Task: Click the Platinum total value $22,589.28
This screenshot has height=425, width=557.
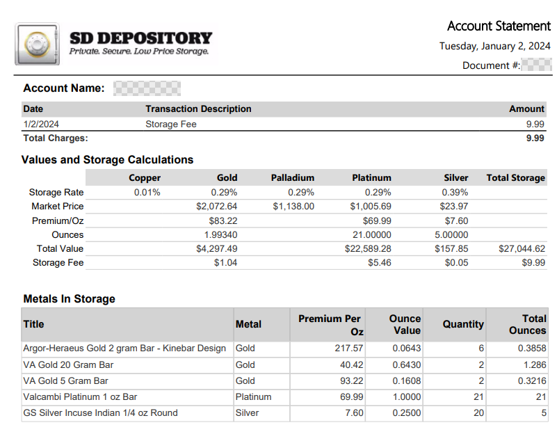Action: click(x=368, y=248)
